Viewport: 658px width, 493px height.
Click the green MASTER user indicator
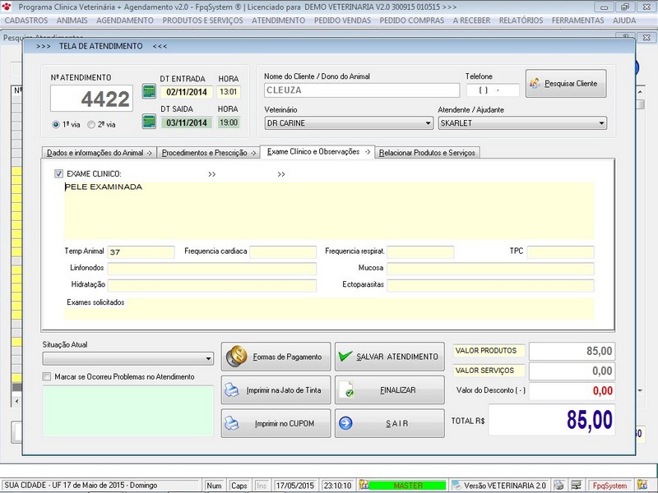pyautogui.click(x=407, y=486)
